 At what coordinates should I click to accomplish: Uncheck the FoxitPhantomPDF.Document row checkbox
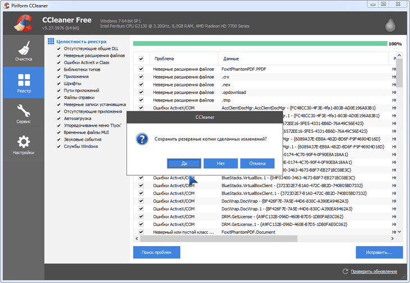point(141,232)
